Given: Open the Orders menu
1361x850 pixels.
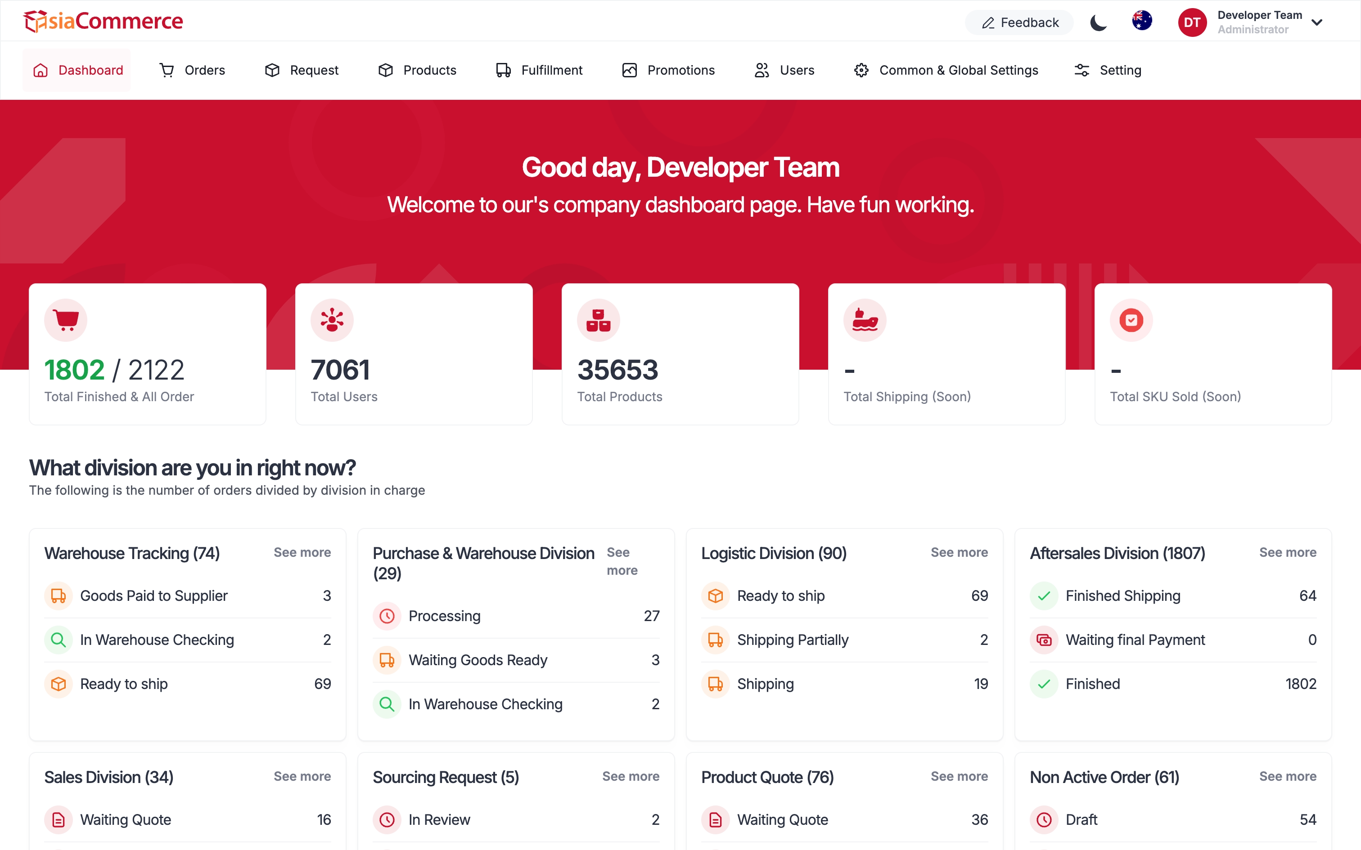Looking at the screenshot, I should pyautogui.click(x=192, y=70).
